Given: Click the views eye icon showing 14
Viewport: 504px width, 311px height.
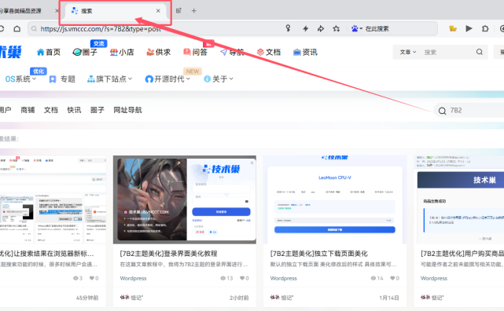Looking at the screenshot, I should click(x=373, y=278).
